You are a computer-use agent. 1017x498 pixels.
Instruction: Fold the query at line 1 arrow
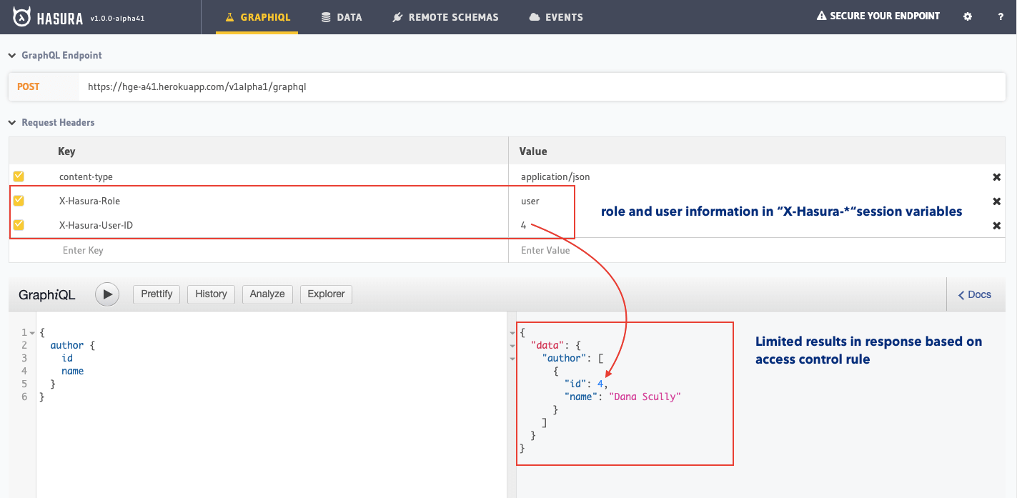pos(32,333)
